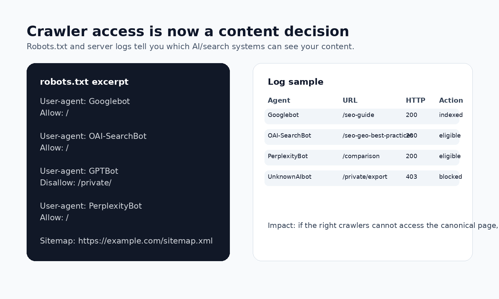
Task: Select the subtitle about Robots.txt and server logs
Action: tap(190, 47)
